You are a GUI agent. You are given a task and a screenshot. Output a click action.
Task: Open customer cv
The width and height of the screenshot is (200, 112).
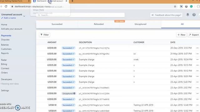click(135, 54)
